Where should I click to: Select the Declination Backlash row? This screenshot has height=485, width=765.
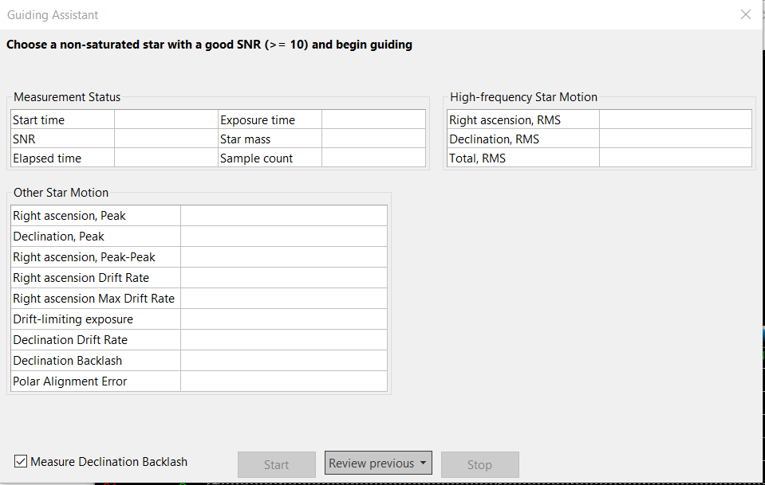[199, 360]
